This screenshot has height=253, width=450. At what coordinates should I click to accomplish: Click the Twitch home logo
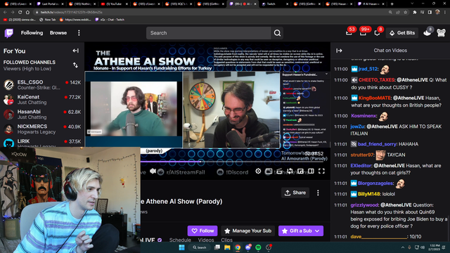[x=9, y=33]
